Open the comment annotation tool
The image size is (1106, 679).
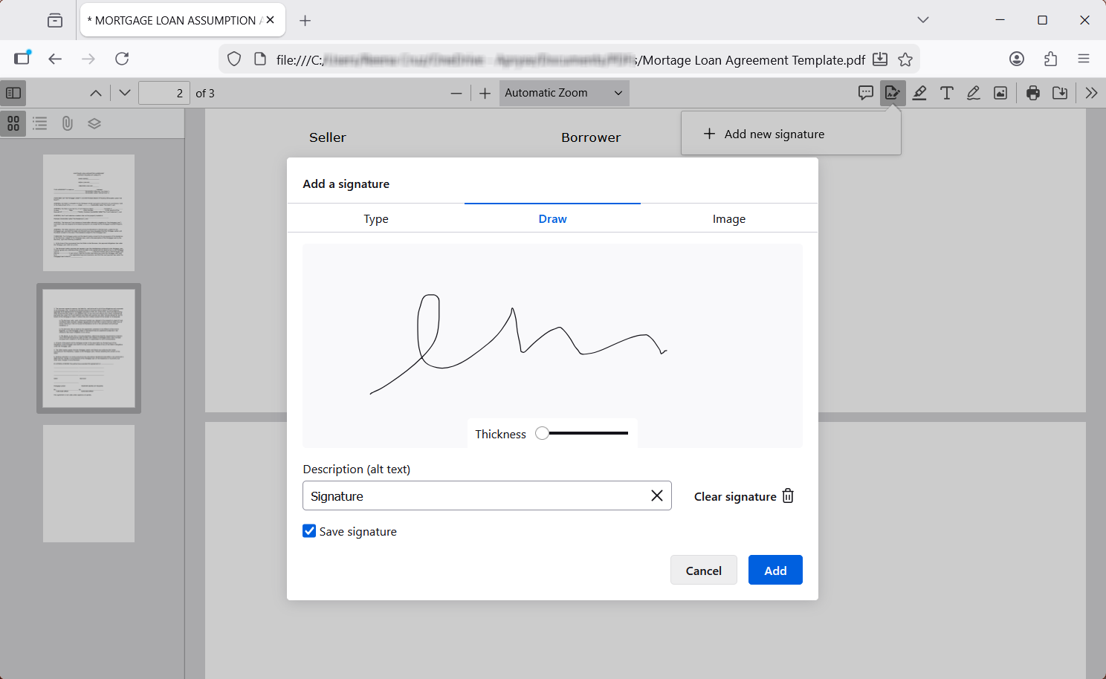click(x=865, y=93)
